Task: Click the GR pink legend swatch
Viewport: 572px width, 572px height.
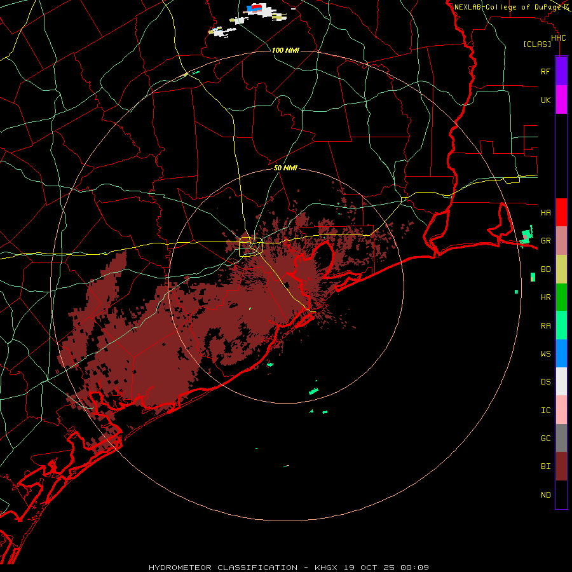Action: [561, 240]
